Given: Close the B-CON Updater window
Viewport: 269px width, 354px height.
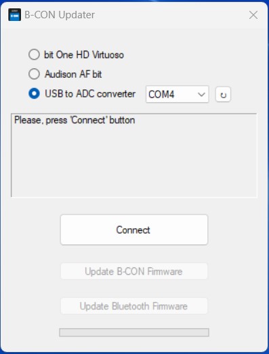Looking at the screenshot, I should 253,15.
